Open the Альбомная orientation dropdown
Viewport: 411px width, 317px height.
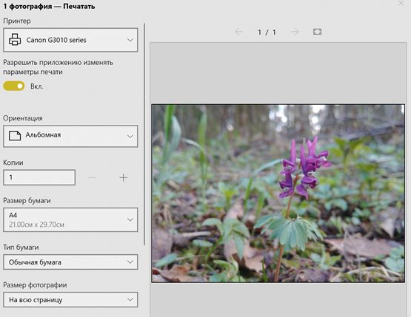(x=70, y=136)
